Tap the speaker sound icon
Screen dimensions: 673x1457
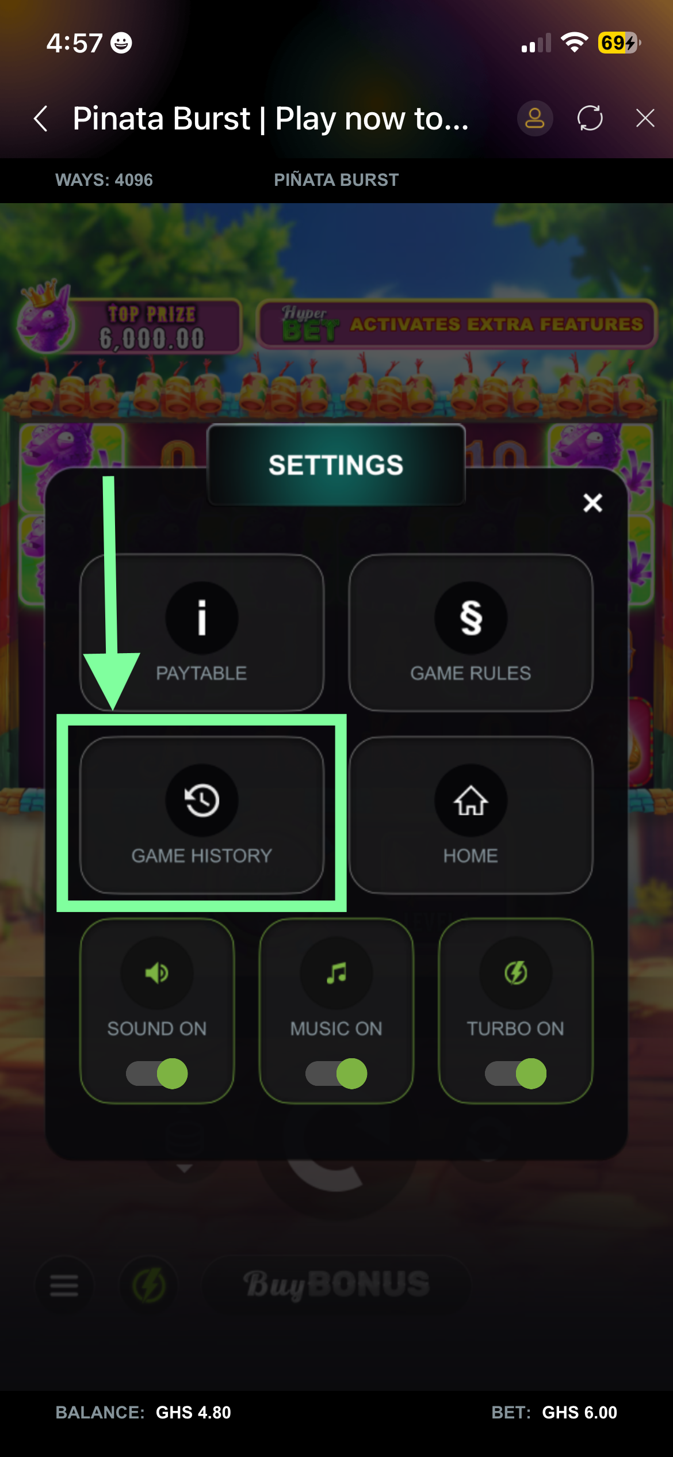(x=157, y=973)
